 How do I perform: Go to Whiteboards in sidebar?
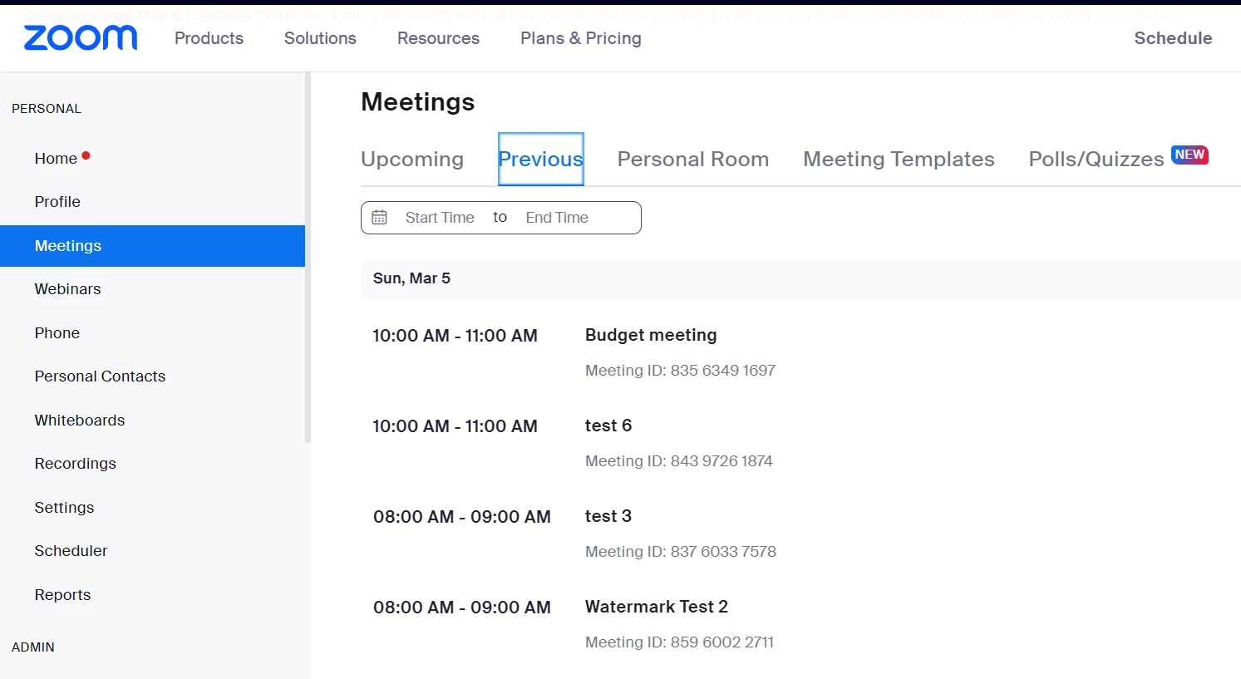79,421
